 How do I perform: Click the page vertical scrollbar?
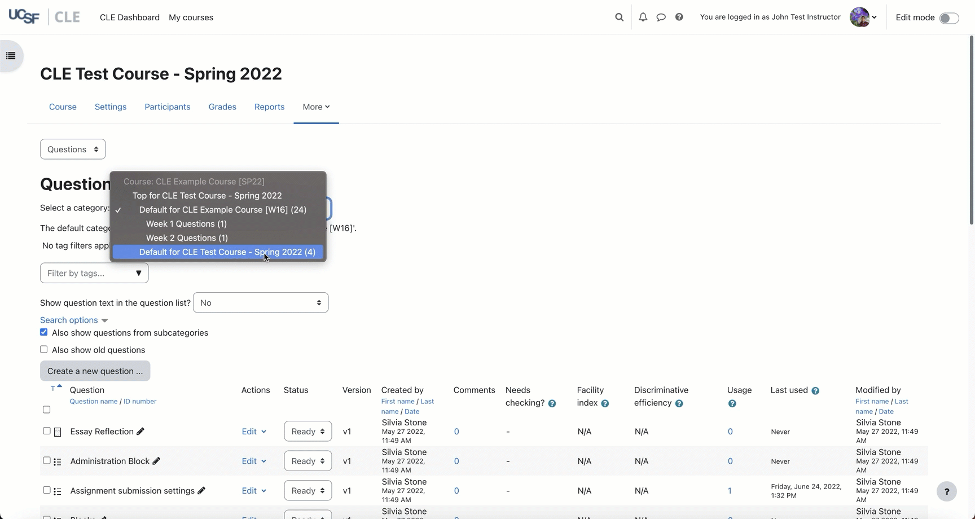(x=972, y=130)
